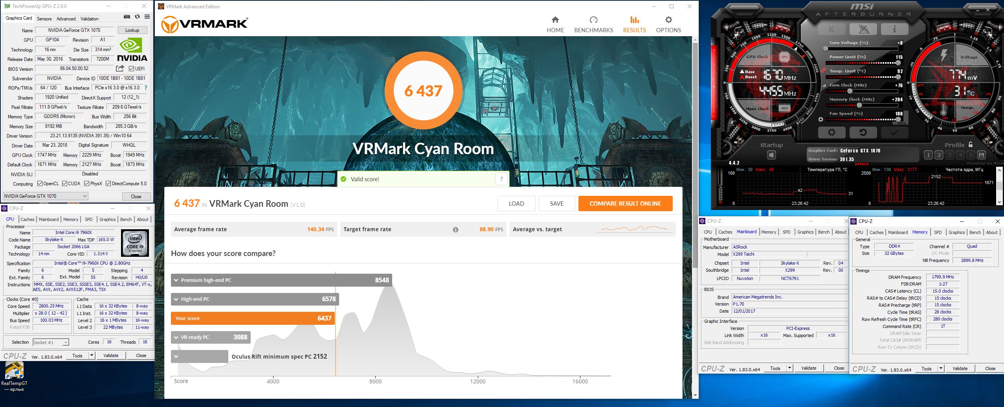Open Tools dropdown arrow in Mainboard CPU-Z
Viewport: 1004px width, 407px height.
pyautogui.click(x=789, y=368)
